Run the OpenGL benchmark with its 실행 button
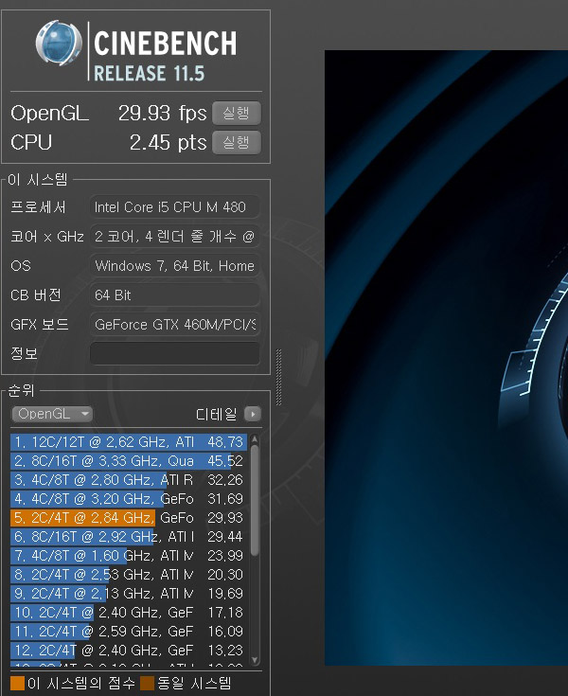This screenshot has height=696, width=568. (236, 114)
